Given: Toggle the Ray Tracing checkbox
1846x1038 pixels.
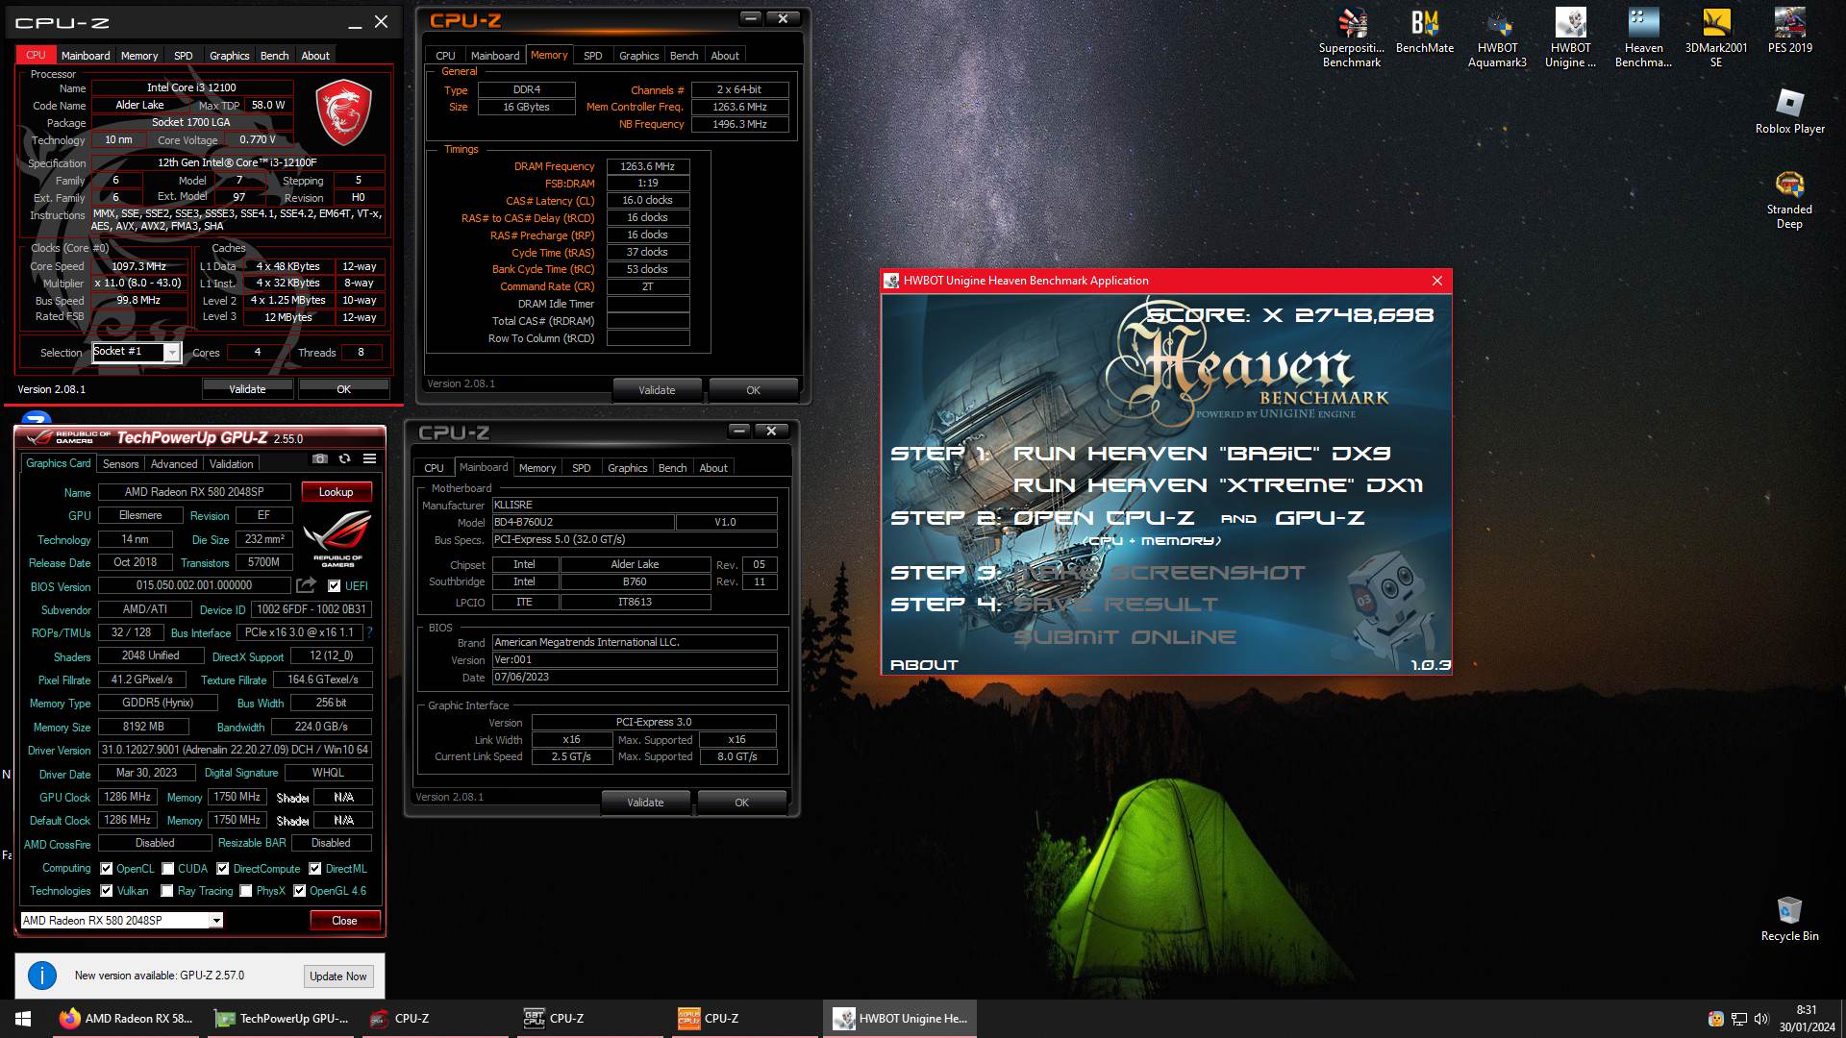Looking at the screenshot, I should pyautogui.click(x=167, y=891).
